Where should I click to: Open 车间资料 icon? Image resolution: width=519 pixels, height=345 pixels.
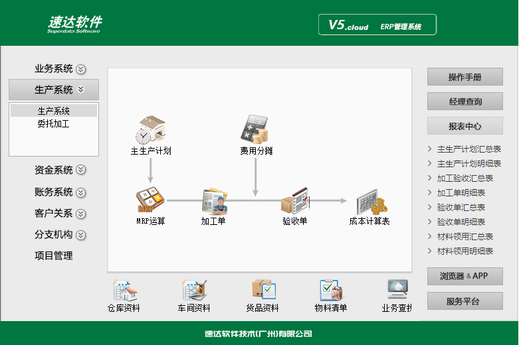tap(194, 291)
